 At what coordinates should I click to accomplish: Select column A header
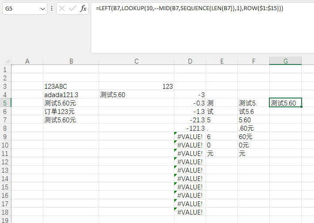[x=27, y=61]
